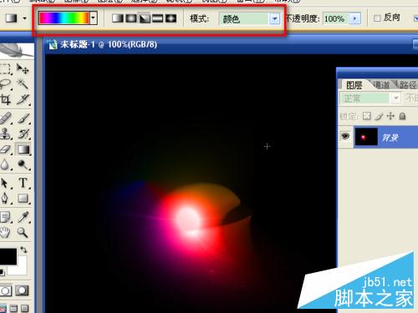Choose the radial gradient style
Viewport: 418px width, 313px height.
coord(131,18)
